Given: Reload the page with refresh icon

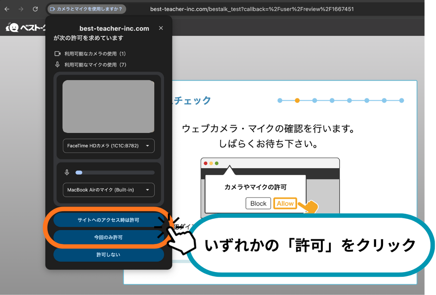Looking at the screenshot, I should coord(35,9).
